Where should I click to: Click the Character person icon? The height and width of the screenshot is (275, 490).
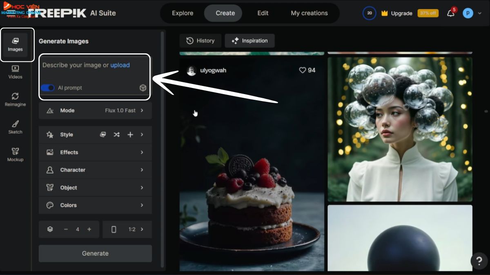tap(50, 170)
